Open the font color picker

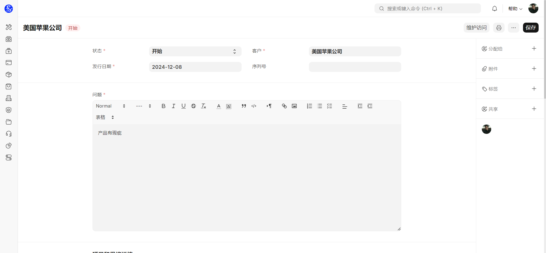219,106
